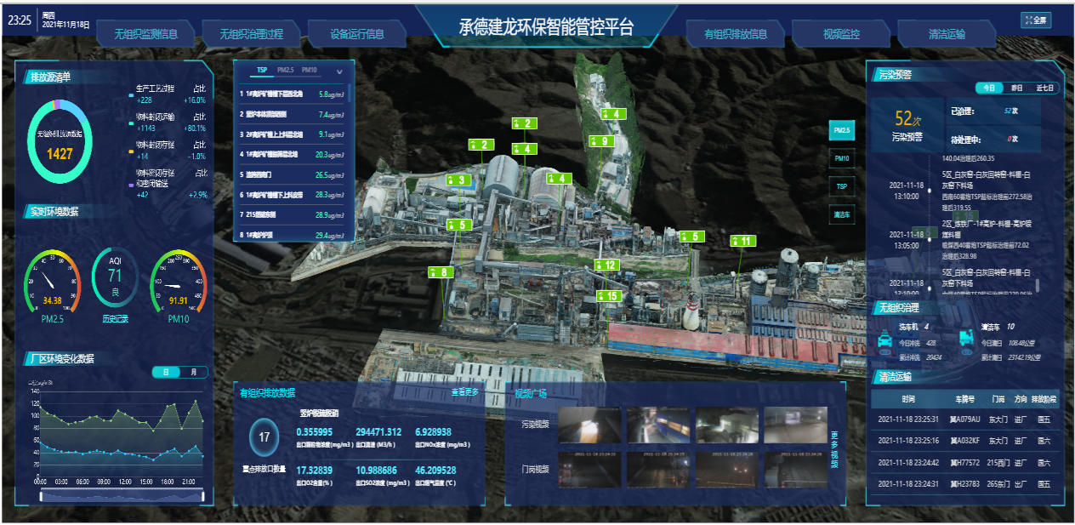Enable the PM10 map layer button

[841, 158]
